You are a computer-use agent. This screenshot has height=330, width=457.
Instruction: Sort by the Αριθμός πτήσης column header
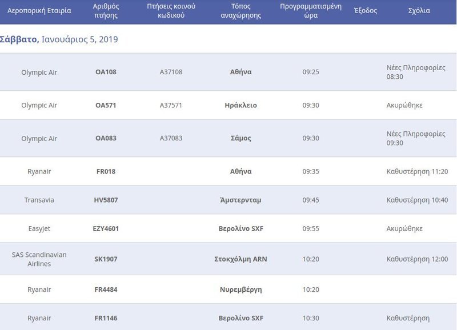(105, 11)
